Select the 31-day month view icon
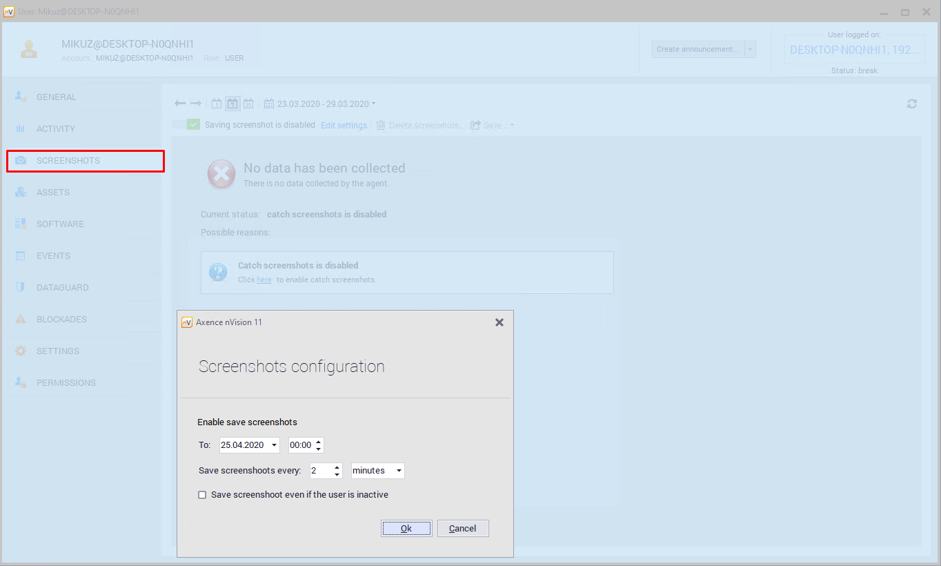The width and height of the screenshot is (941, 566). click(x=248, y=104)
